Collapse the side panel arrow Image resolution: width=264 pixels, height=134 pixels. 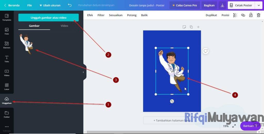click(83, 72)
